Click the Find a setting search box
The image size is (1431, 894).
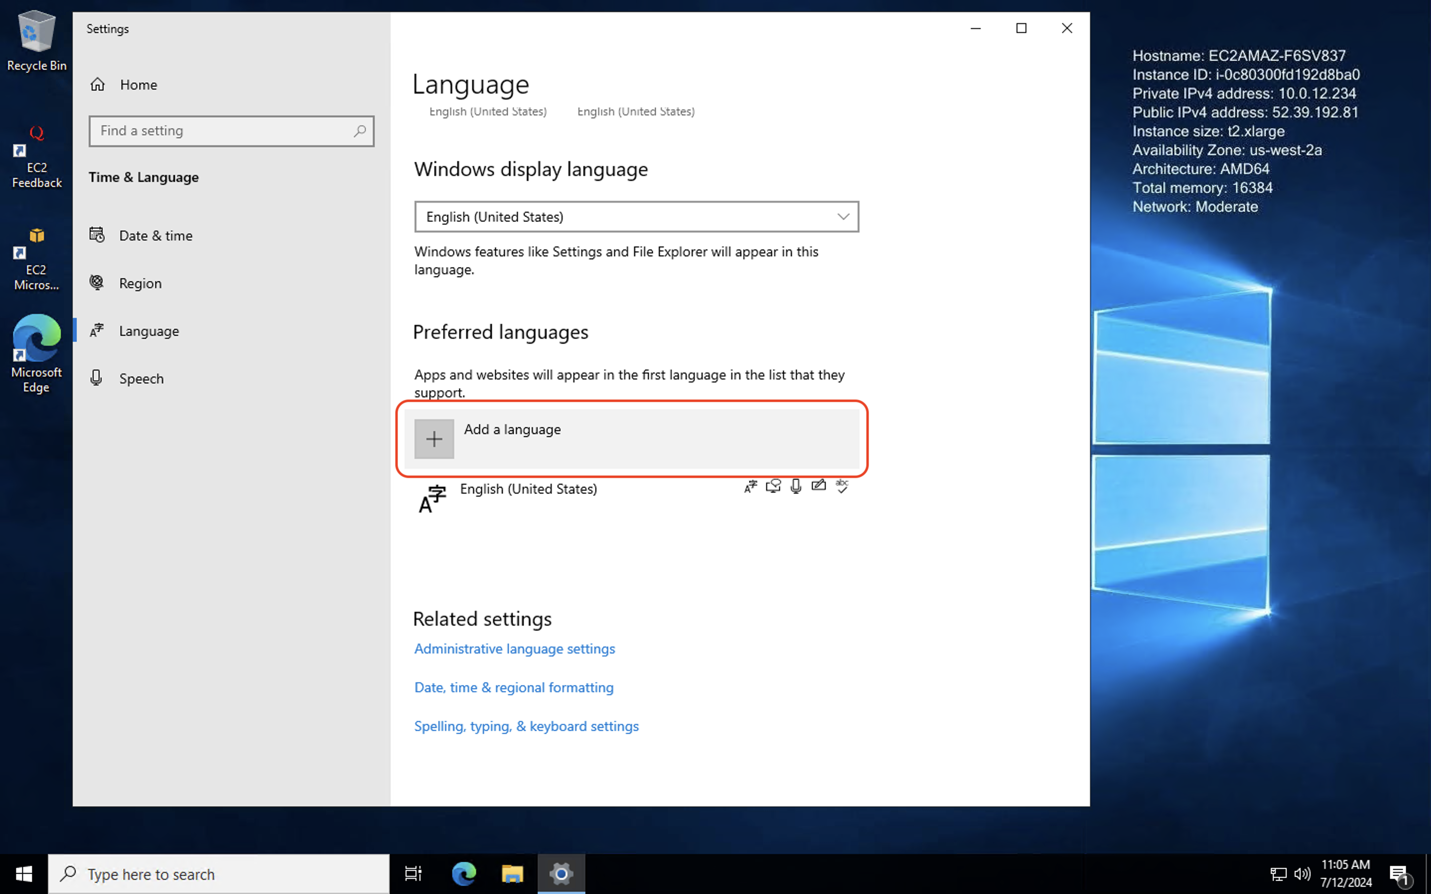click(x=231, y=131)
